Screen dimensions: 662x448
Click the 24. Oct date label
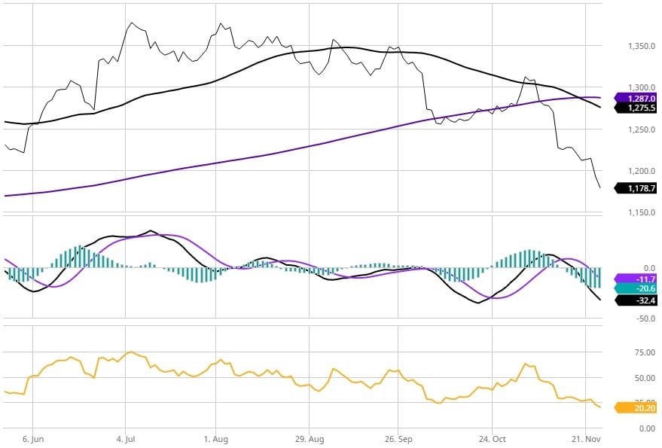tap(492, 437)
